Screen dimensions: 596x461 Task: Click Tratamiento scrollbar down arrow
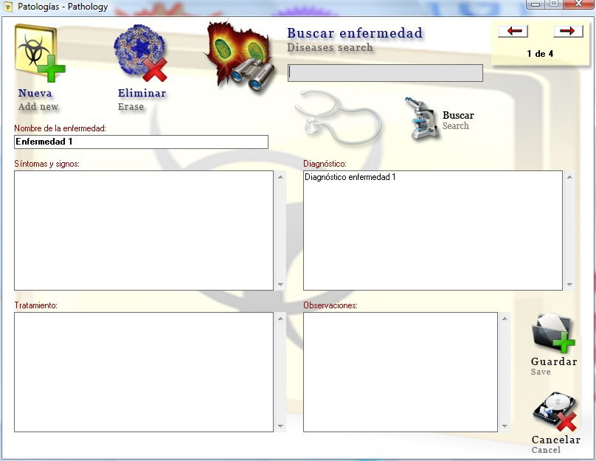pos(280,426)
